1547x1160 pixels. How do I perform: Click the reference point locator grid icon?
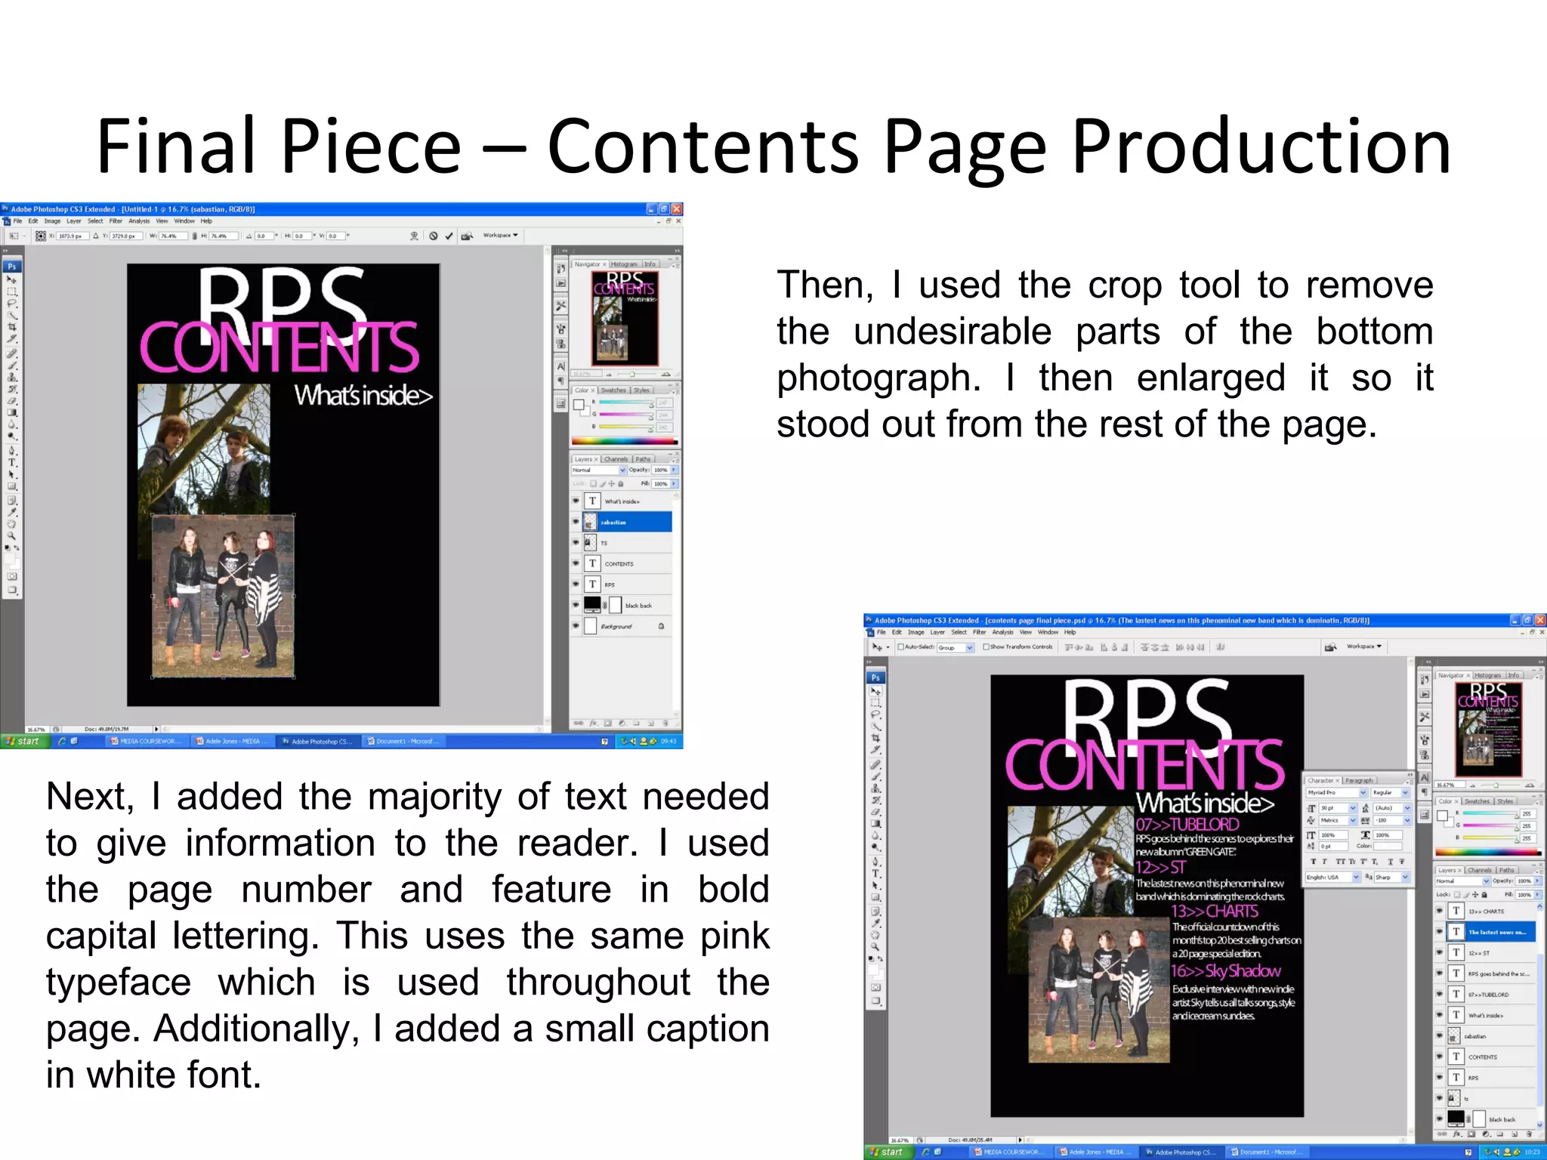pos(41,236)
